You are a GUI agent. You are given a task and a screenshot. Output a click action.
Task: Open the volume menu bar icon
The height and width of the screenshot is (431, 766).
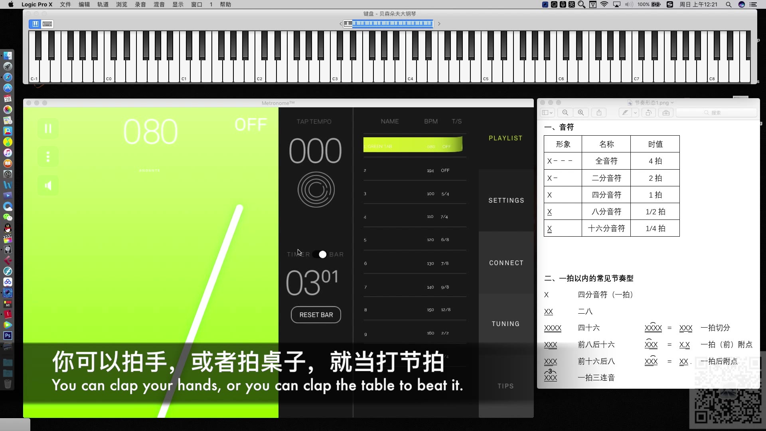pyautogui.click(x=629, y=4)
